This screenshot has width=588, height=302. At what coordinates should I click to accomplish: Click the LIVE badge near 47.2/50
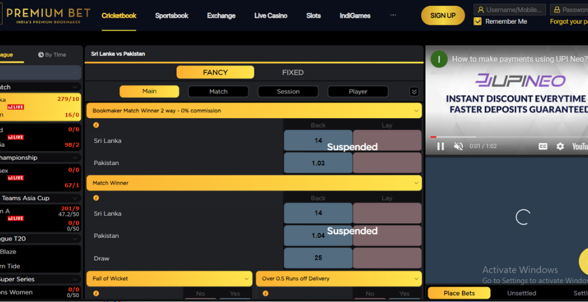(x=16, y=218)
